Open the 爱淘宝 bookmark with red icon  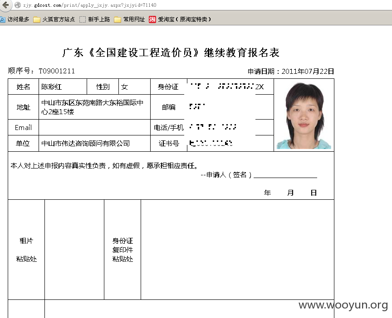click(180, 19)
